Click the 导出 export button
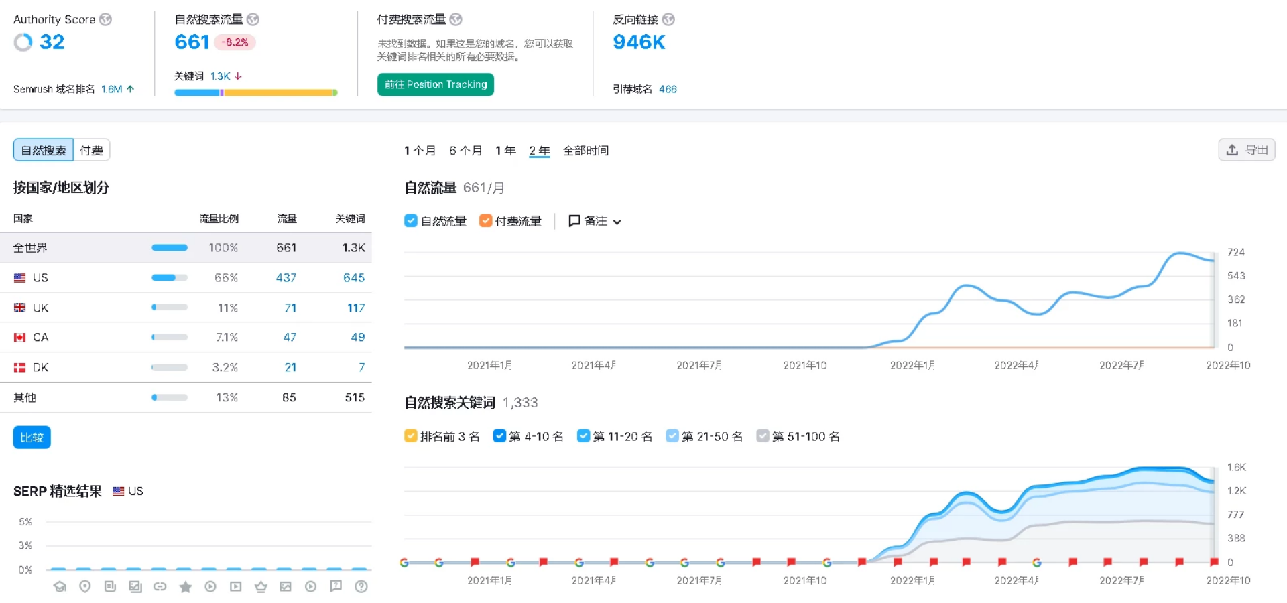This screenshot has width=1287, height=603. tap(1246, 150)
